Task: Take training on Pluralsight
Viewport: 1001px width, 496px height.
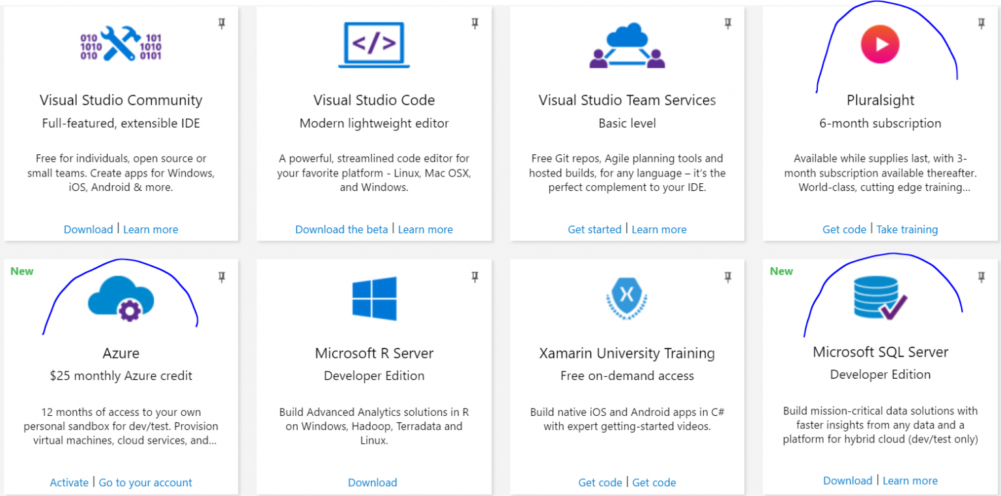Action: [907, 229]
